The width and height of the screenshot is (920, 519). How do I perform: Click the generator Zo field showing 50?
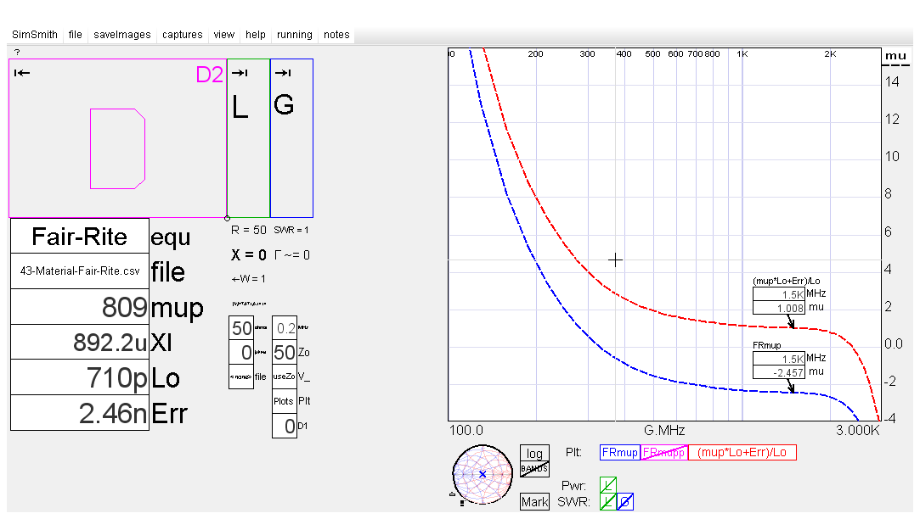pos(285,352)
